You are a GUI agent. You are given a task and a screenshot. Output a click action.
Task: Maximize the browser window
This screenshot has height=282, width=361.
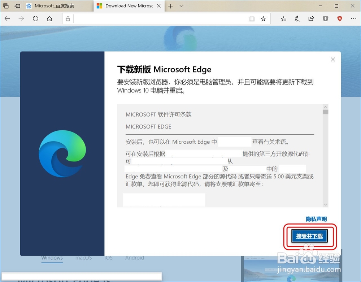point(336,6)
